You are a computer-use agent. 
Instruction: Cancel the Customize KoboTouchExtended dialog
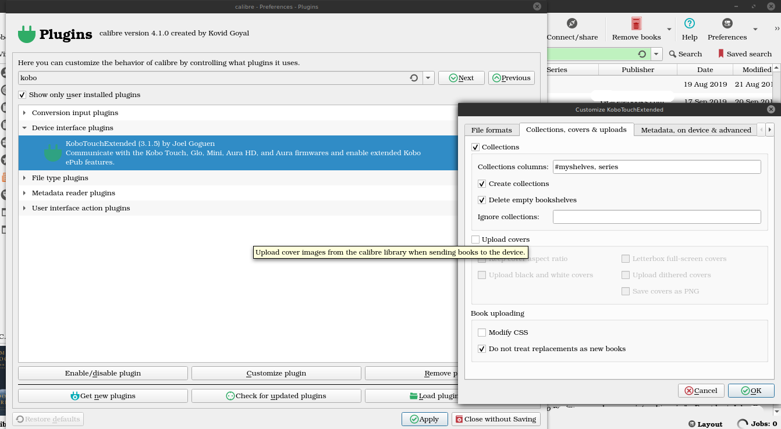coord(701,391)
